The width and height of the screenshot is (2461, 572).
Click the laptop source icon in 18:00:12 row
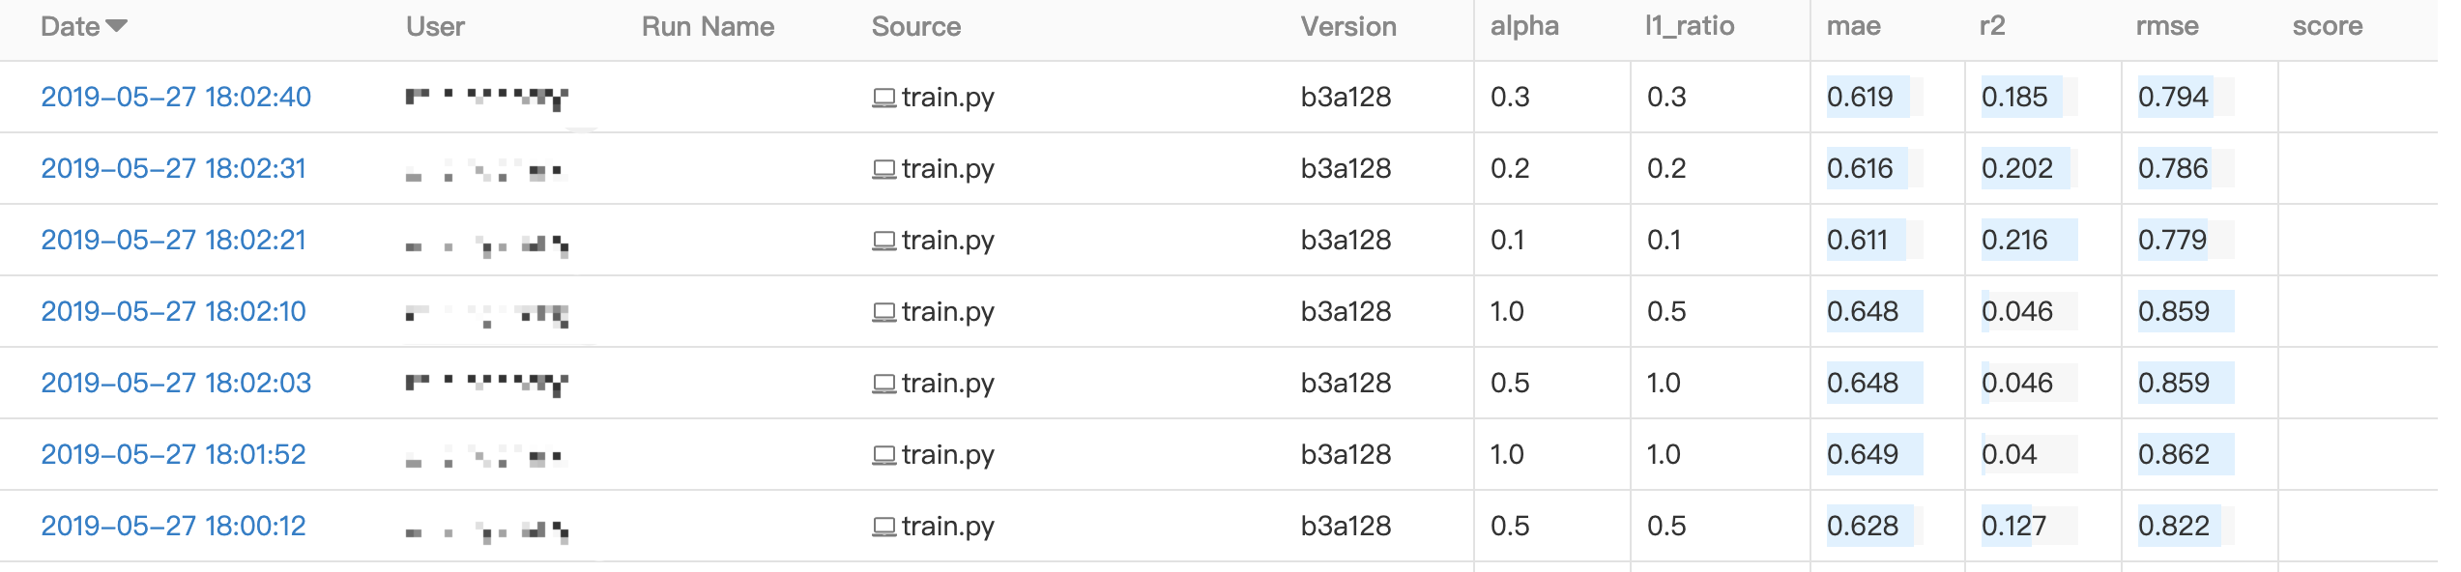click(883, 527)
